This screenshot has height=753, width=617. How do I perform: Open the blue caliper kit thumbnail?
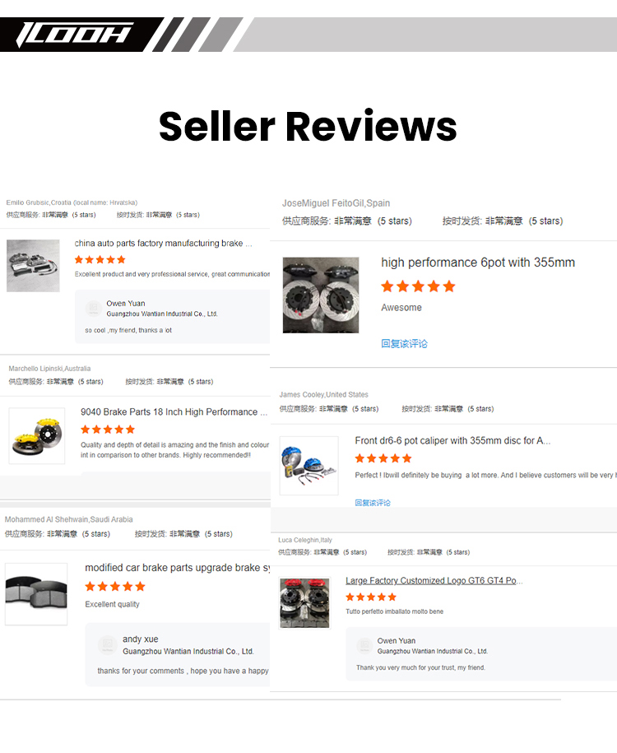coord(308,465)
